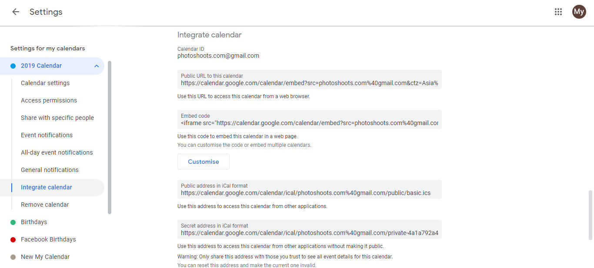Image resolution: width=594 pixels, height=268 pixels.
Task: Select the Embed code field
Action: [310, 119]
